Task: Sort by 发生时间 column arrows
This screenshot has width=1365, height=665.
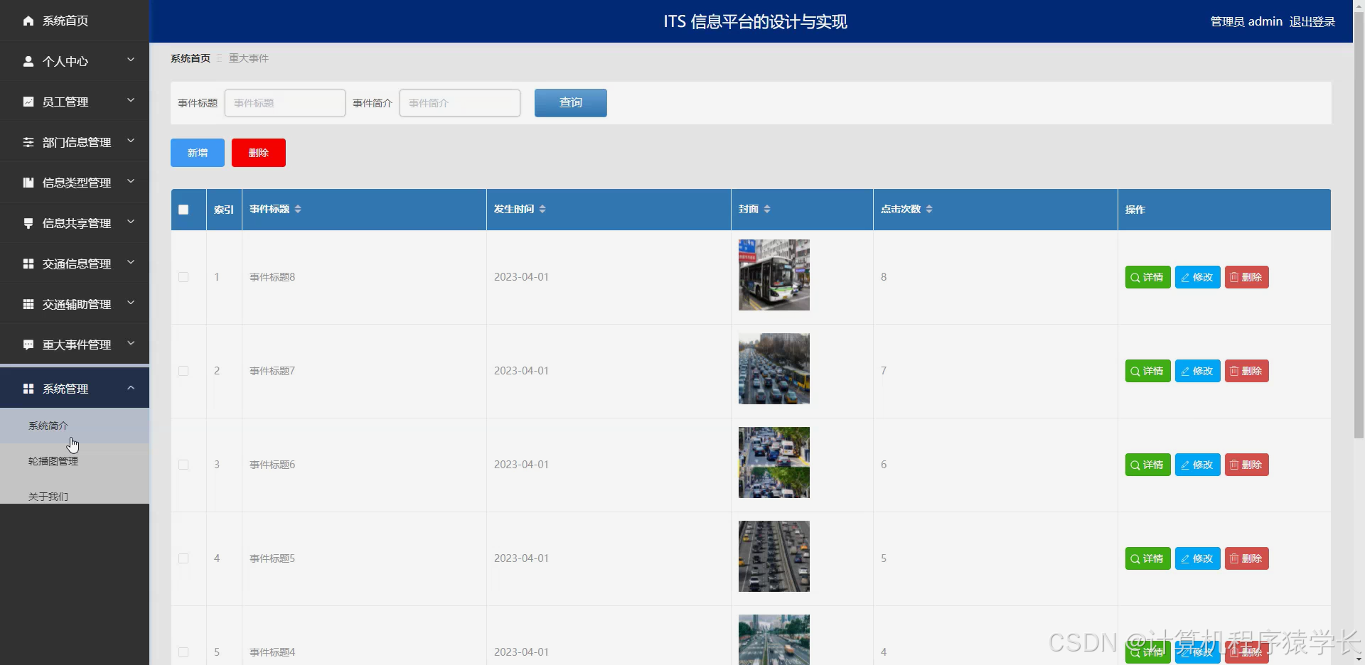Action: click(x=542, y=209)
